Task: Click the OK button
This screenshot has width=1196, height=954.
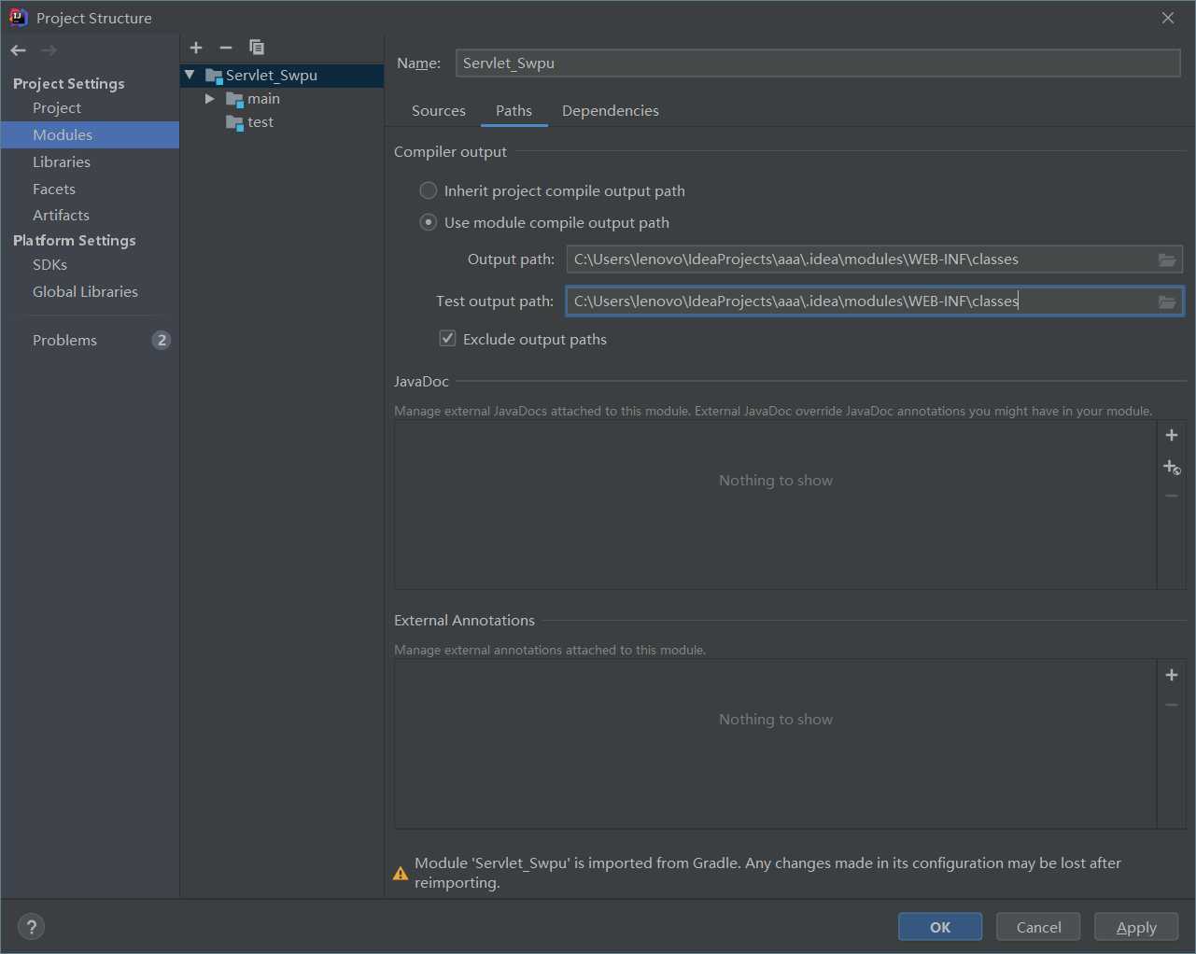Action: click(940, 927)
